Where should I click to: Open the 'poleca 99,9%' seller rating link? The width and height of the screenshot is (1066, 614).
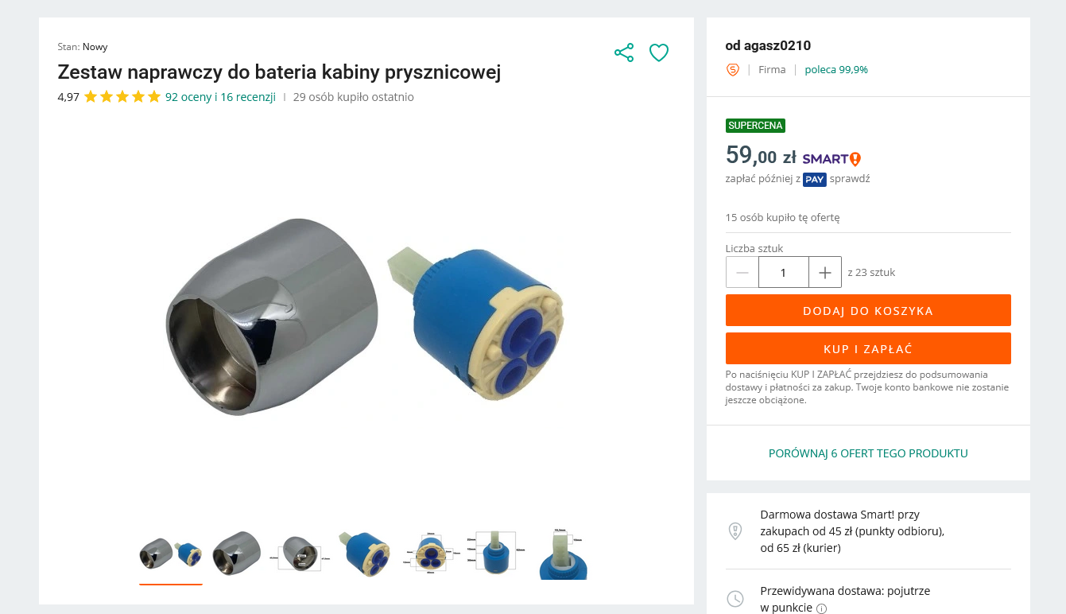[x=836, y=70]
